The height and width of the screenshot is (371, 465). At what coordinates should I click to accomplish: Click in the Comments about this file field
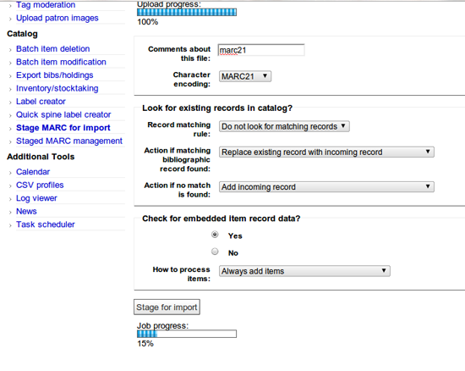[261, 50]
